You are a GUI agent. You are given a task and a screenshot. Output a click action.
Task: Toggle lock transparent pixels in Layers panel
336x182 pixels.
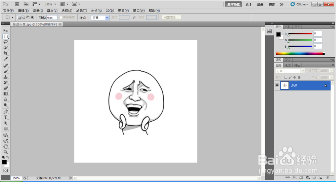point(286,77)
